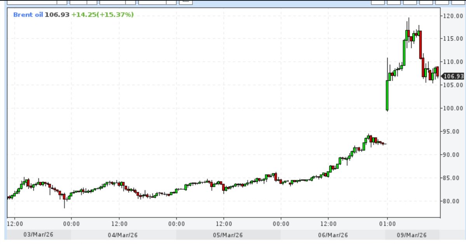Viewport: 466px width, 244px height.
Task: Click the 120.00 price axis label
Action: pos(453,16)
